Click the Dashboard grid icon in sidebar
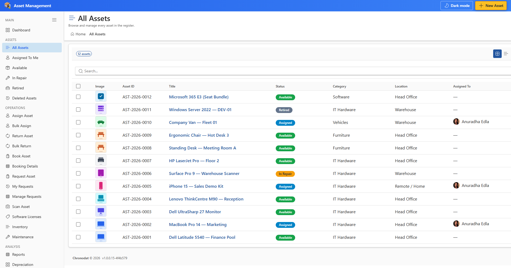 [8, 30]
